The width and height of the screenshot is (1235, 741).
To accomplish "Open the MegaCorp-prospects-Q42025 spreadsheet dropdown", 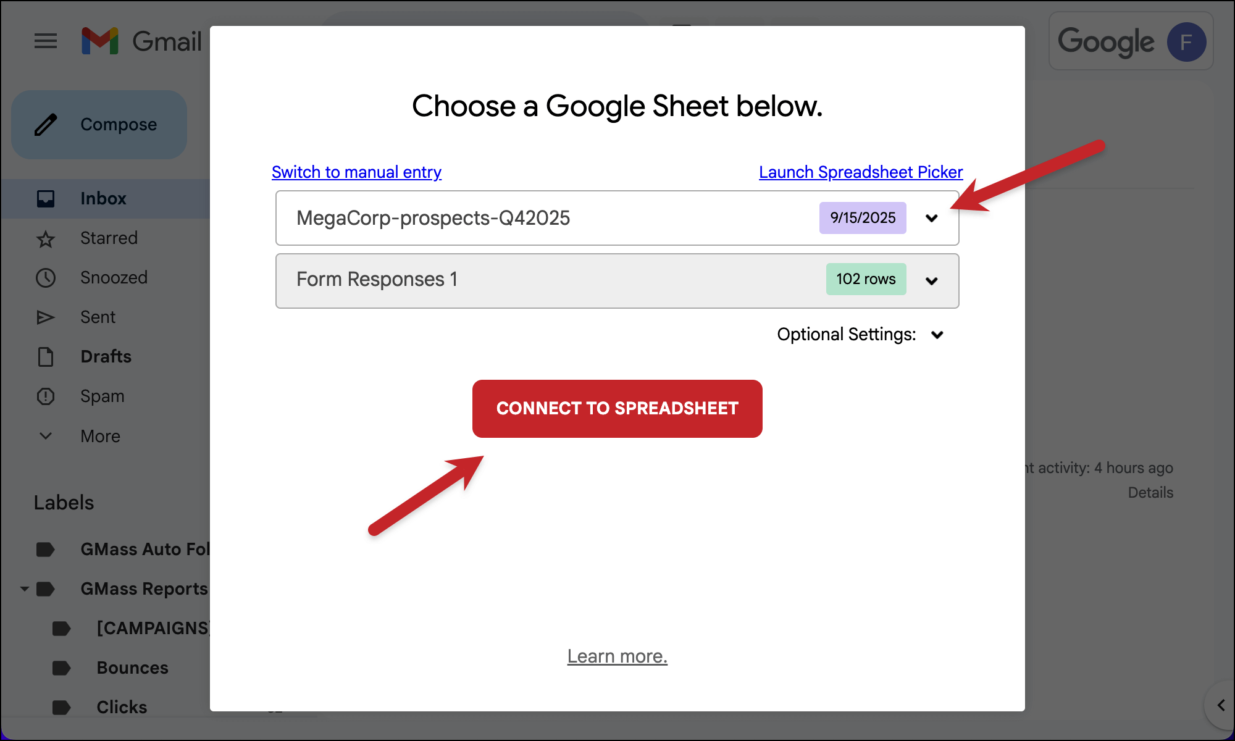I will [932, 218].
